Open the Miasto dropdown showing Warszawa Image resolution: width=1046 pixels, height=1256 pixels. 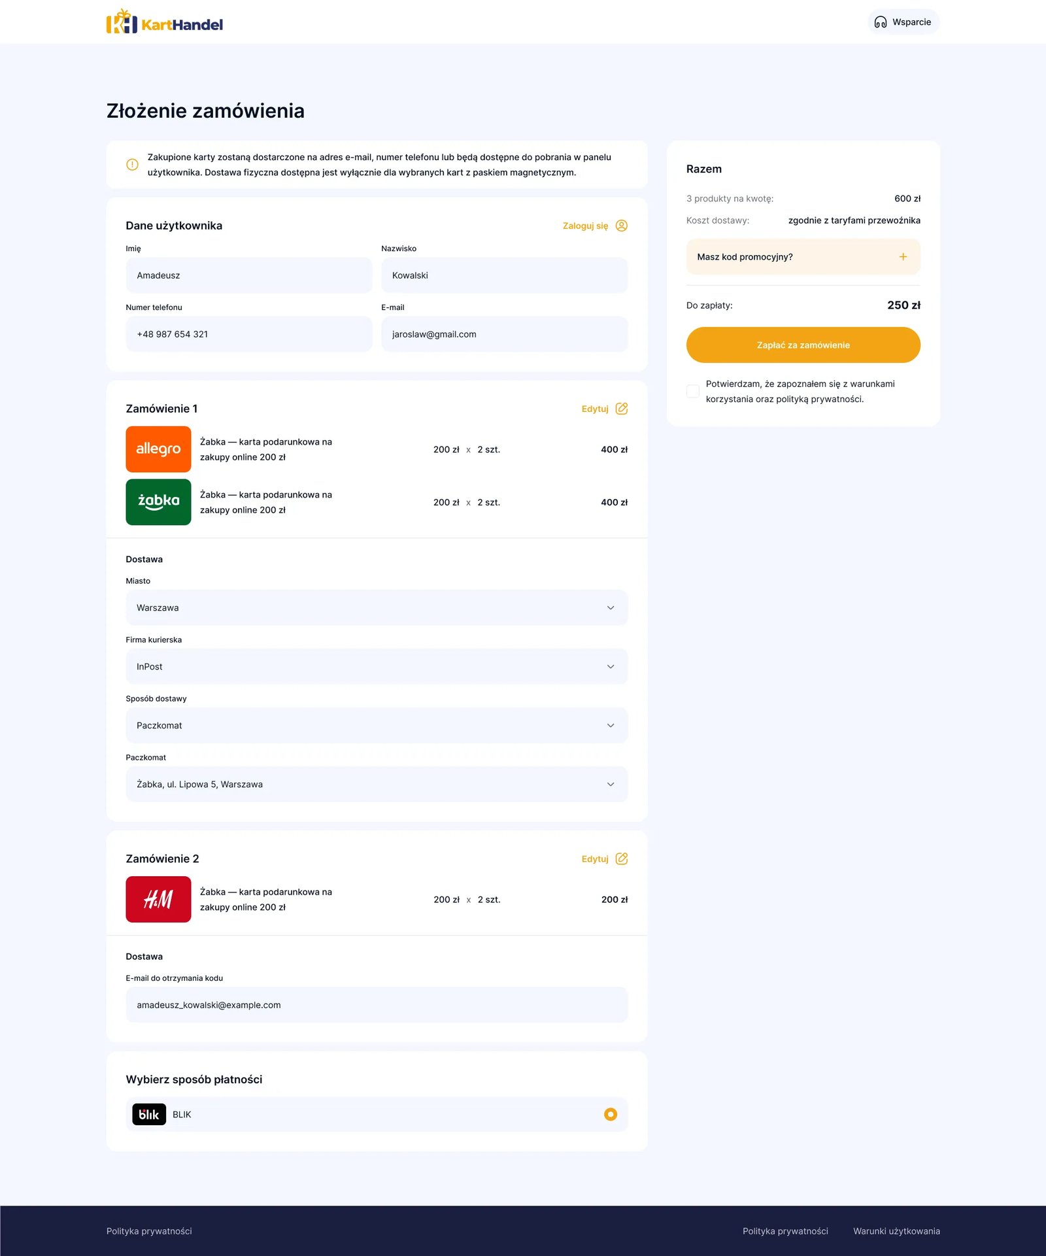tap(377, 607)
